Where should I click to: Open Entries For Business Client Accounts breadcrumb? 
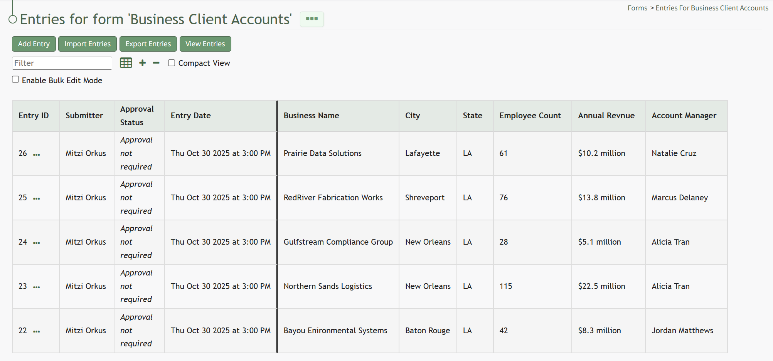(x=712, y=8)
